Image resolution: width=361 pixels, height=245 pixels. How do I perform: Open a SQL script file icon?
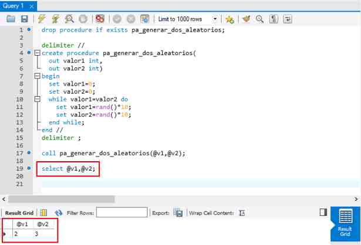[x=11, y=19]
